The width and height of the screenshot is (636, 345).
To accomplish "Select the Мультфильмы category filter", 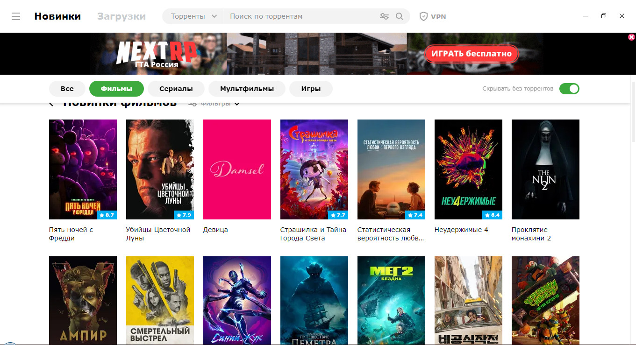I will (247, 89).
